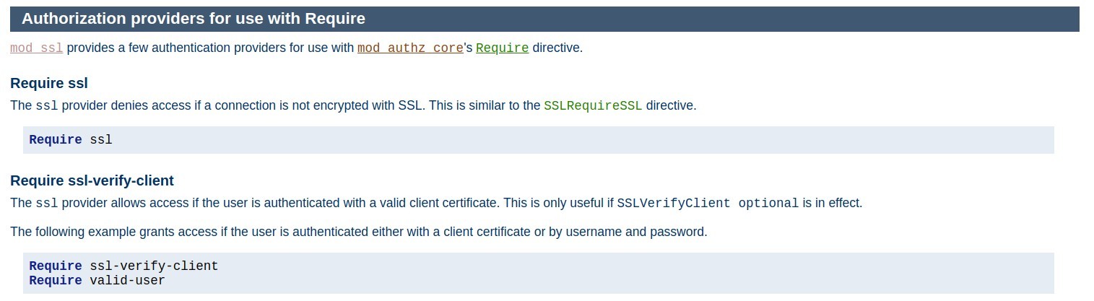Click "ssl" in the first code block
The width and height of the screenshot is (1094, 301).
click(x=101, y=139)
